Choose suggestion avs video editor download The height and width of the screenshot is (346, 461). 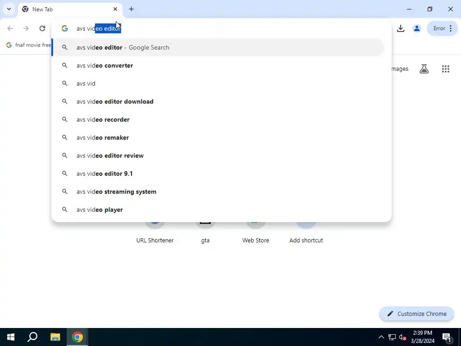tap(218, 101)
